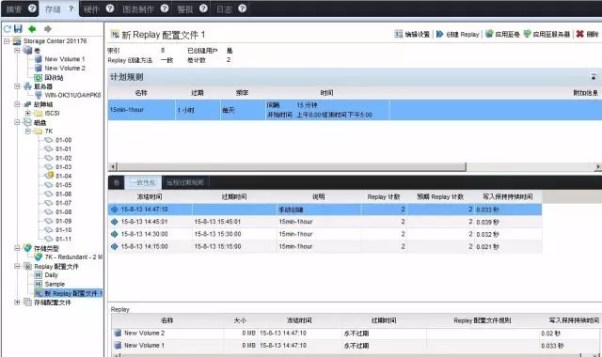The height and width of the screenshot is (357, 602).
Task: Collapse the 存储类型 tree node
Action: (x=17, y=248)
